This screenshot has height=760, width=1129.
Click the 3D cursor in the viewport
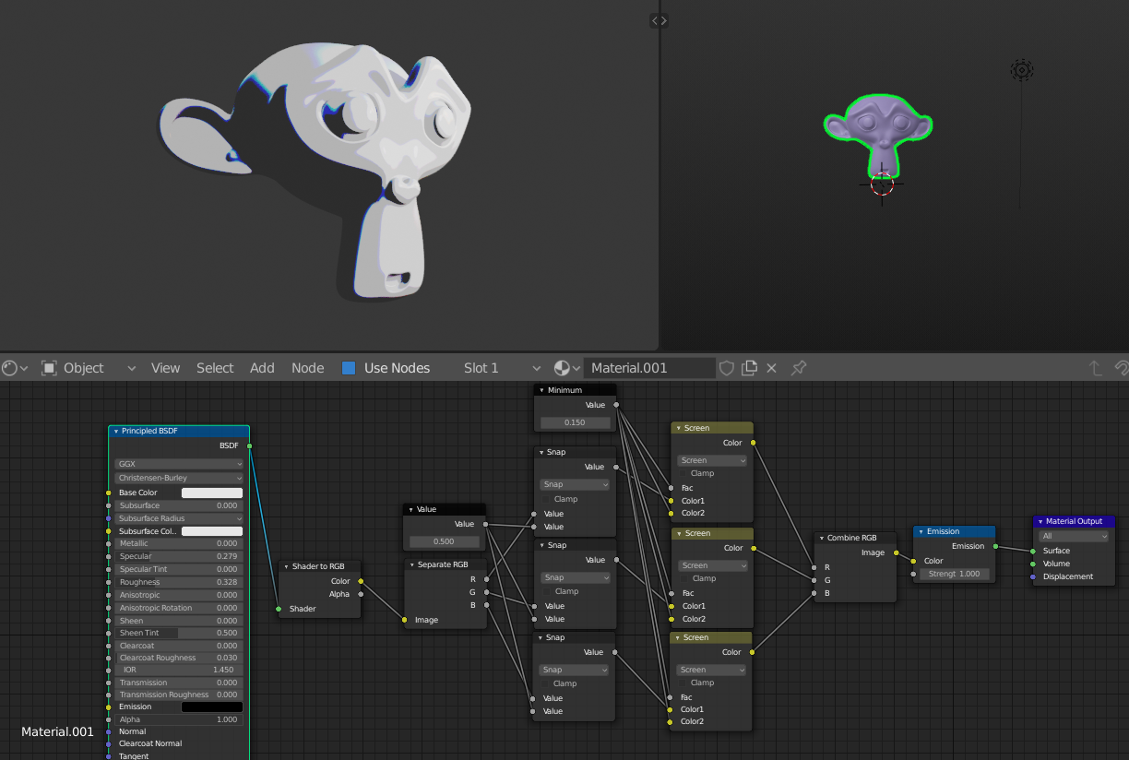click(x=882, y=183)
